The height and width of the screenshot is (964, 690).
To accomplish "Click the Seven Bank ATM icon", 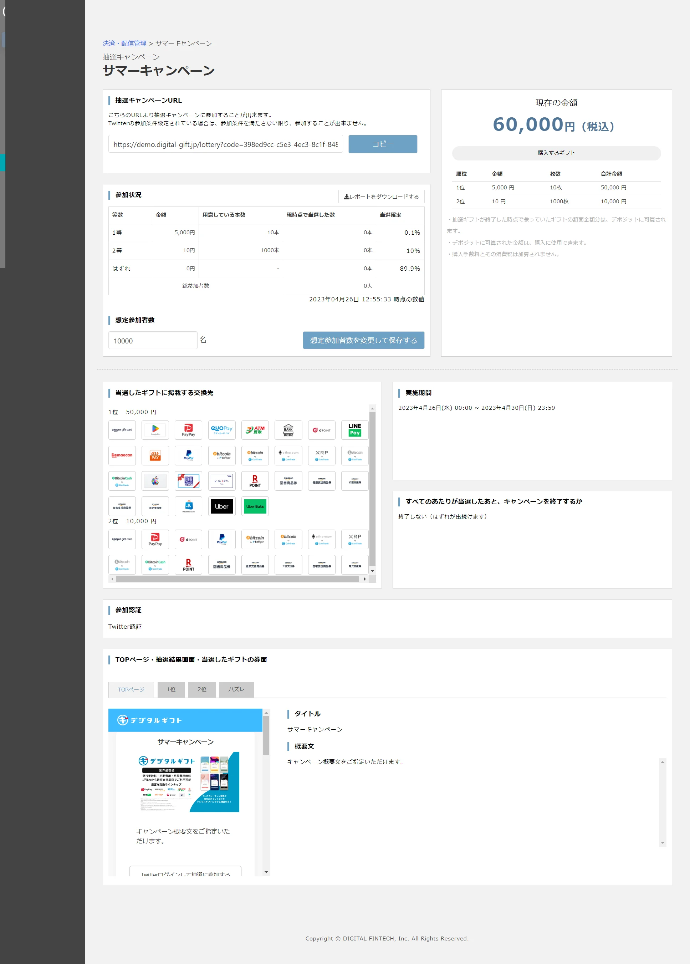I will coord(255,430).
